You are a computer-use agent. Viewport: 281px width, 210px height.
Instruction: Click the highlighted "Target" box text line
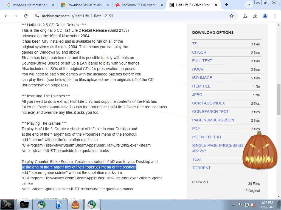click(79, 167)
